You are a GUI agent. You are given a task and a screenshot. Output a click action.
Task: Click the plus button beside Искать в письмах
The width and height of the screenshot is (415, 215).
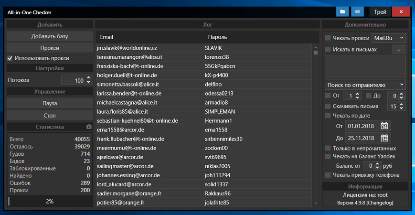(x=399, y=49)
